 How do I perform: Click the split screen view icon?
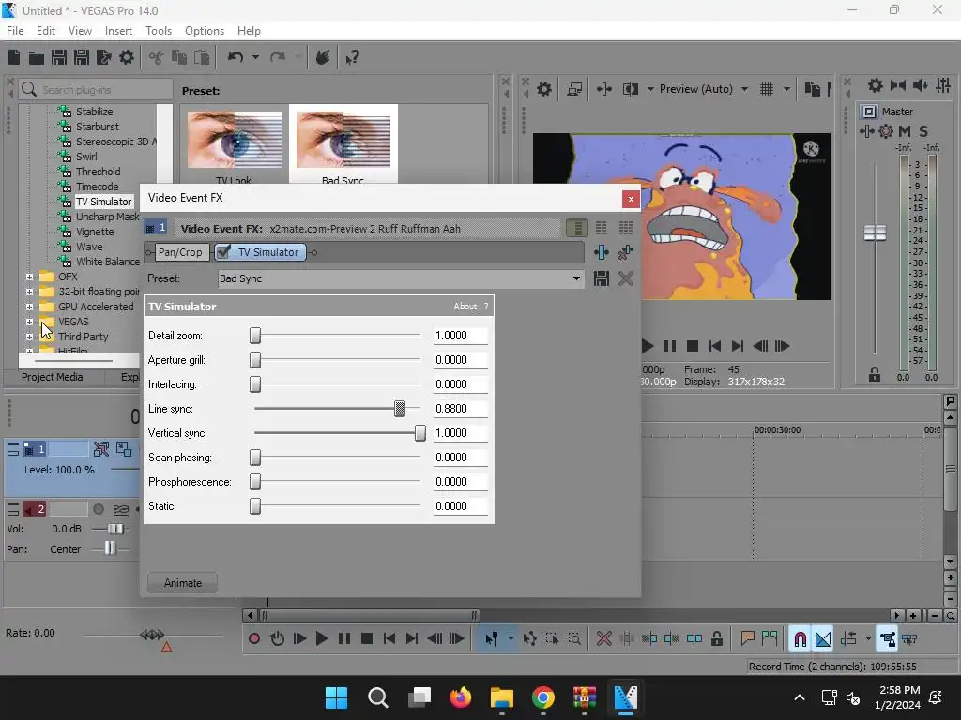(630, 89)
